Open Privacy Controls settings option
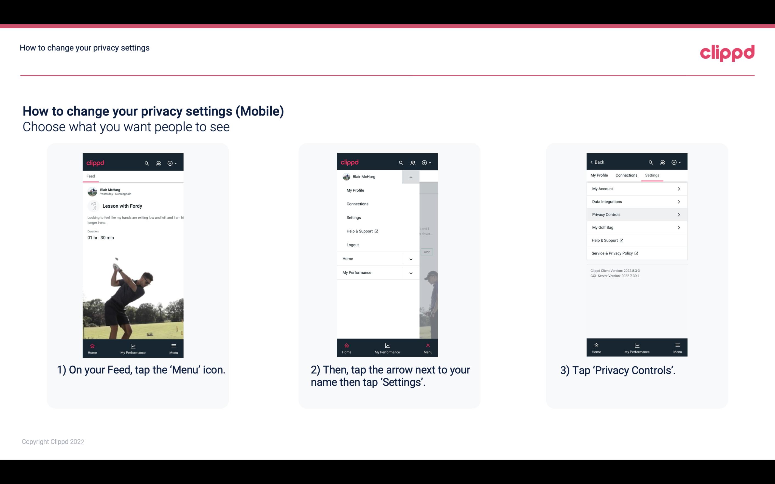This screenshot has height=484, width=775. click(x=636, y=214)
